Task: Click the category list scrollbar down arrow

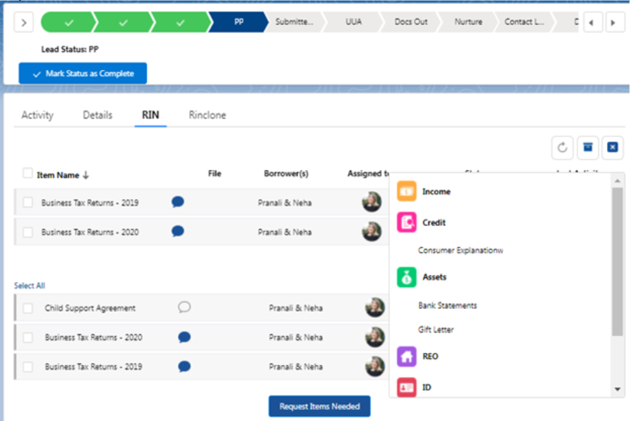Action: tap(617, 389)
